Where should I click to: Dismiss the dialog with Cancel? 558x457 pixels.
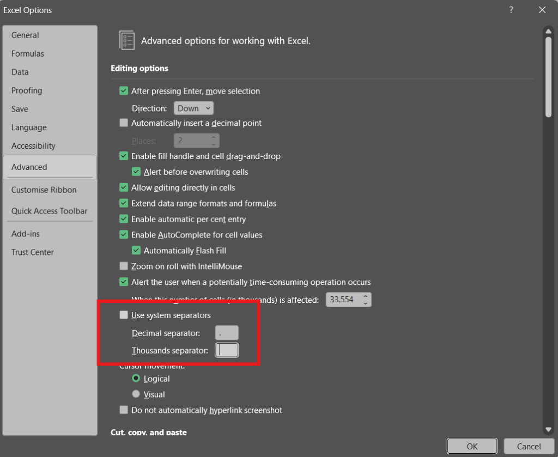(528, 446)
